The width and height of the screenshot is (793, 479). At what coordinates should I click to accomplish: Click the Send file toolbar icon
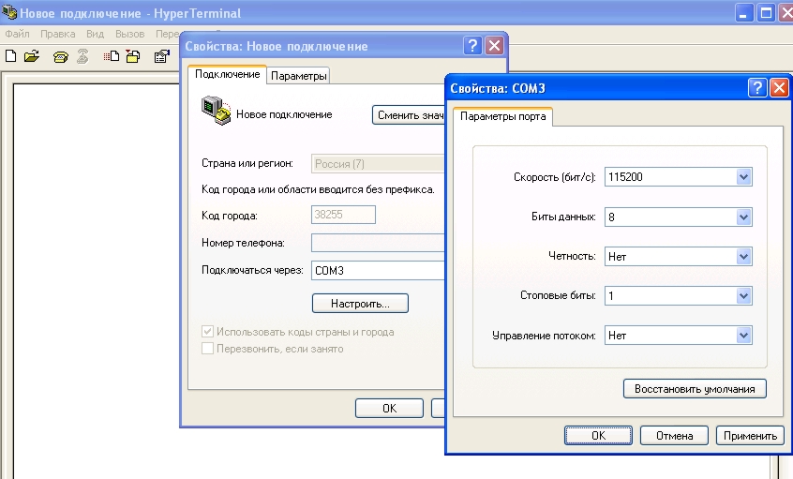[112, 56]
